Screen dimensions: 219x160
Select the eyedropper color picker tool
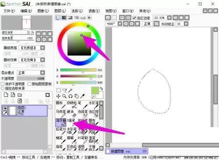[x=82, y=96]
